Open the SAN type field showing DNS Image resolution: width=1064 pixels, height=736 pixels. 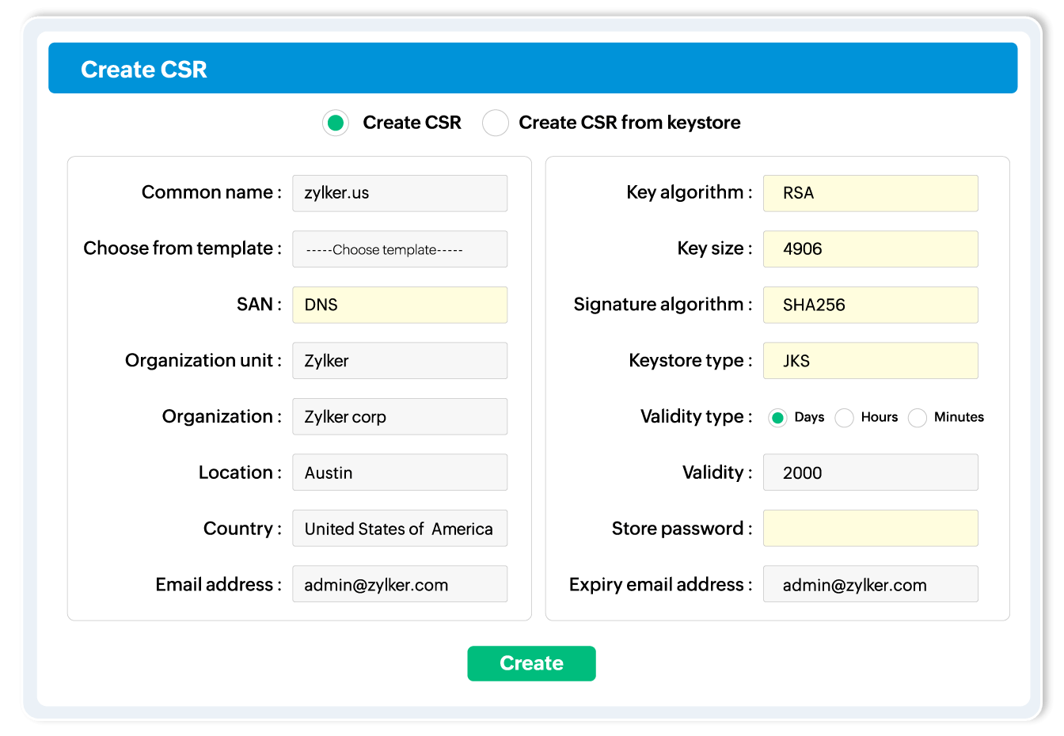(x=400, y=305)
